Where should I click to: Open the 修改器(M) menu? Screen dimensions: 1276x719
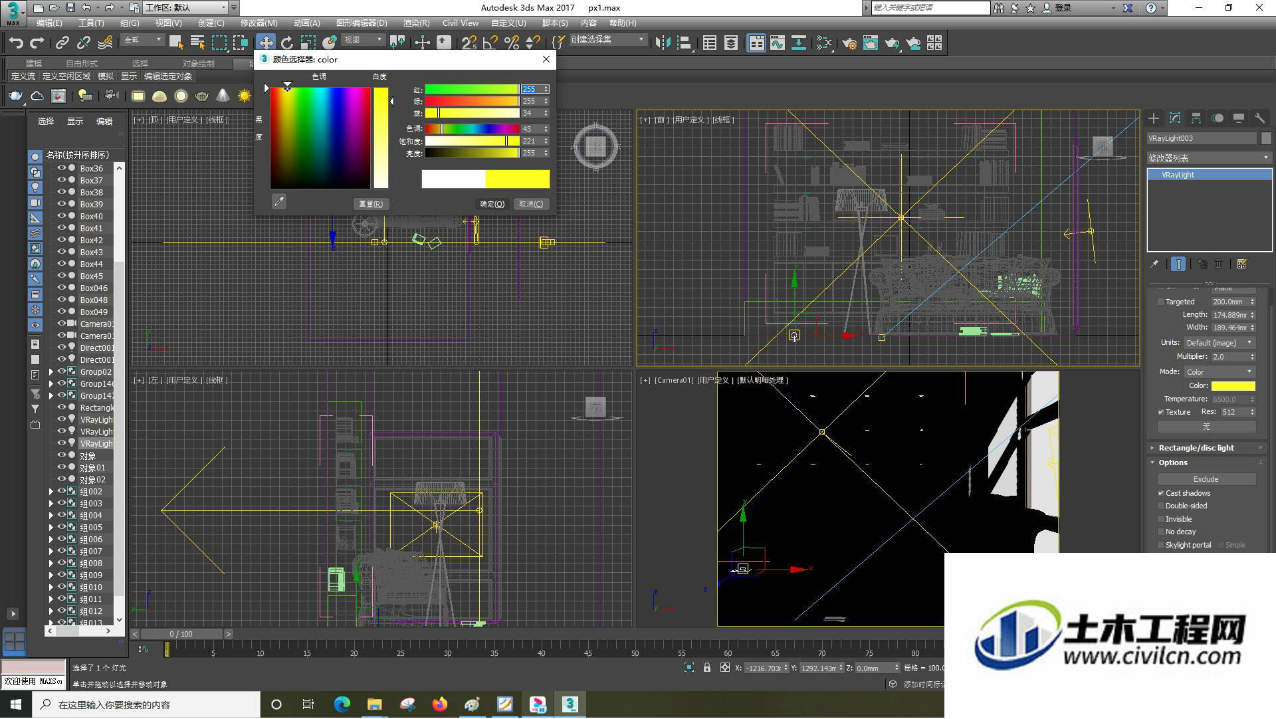(259, 23)
